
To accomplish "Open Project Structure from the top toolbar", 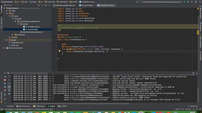I will 196,2.
